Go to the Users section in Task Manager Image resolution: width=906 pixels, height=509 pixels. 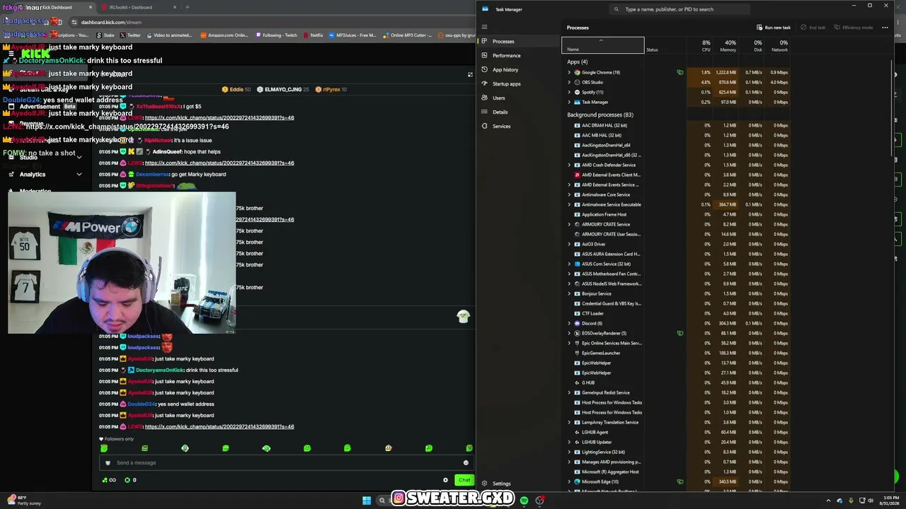pyautogui.click(x=519, y=98)
